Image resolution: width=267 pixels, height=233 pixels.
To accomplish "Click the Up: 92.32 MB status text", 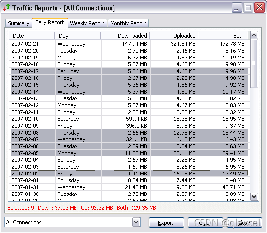I will click(x=97, y=208).
